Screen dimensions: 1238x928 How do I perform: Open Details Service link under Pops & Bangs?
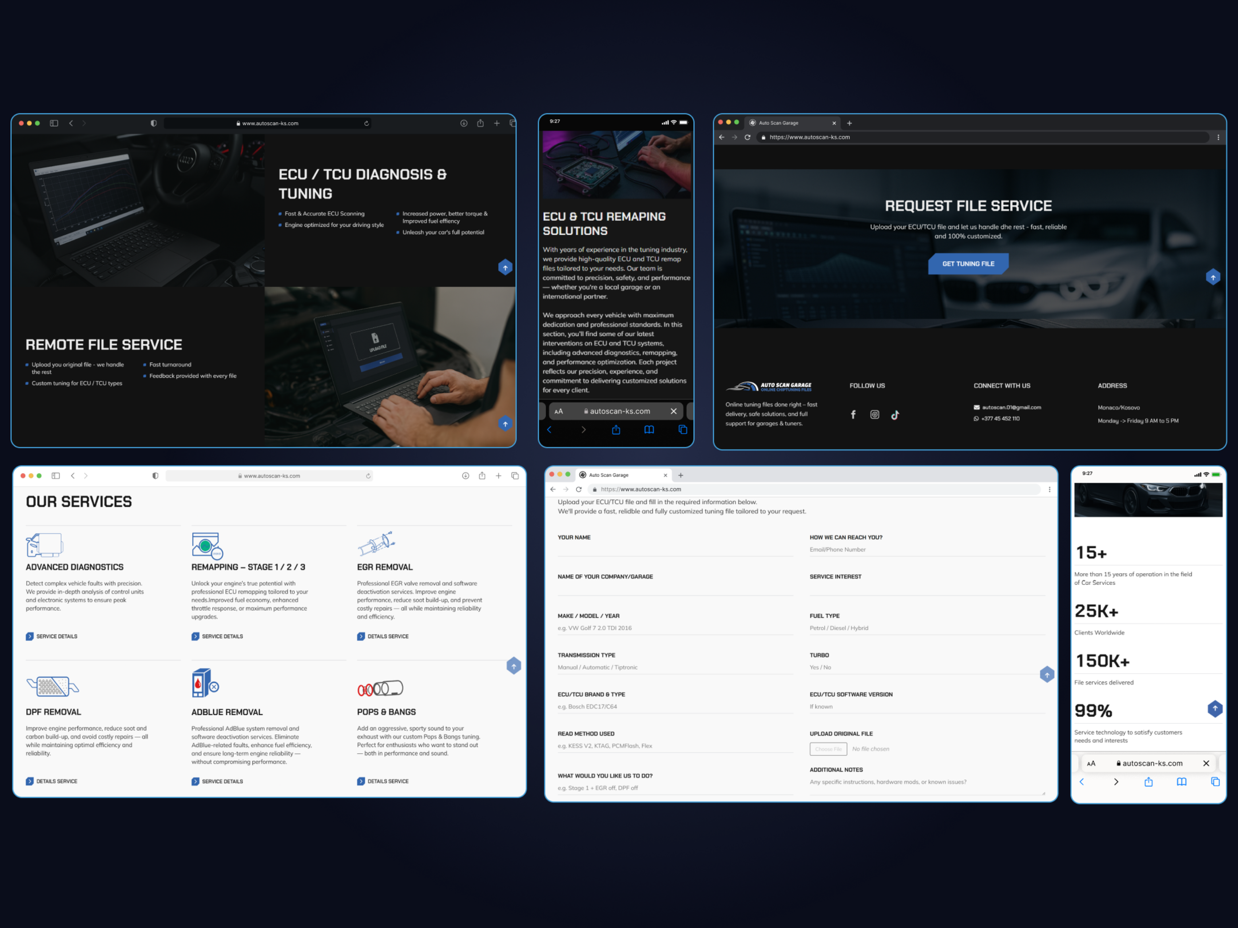coord(383,781)
